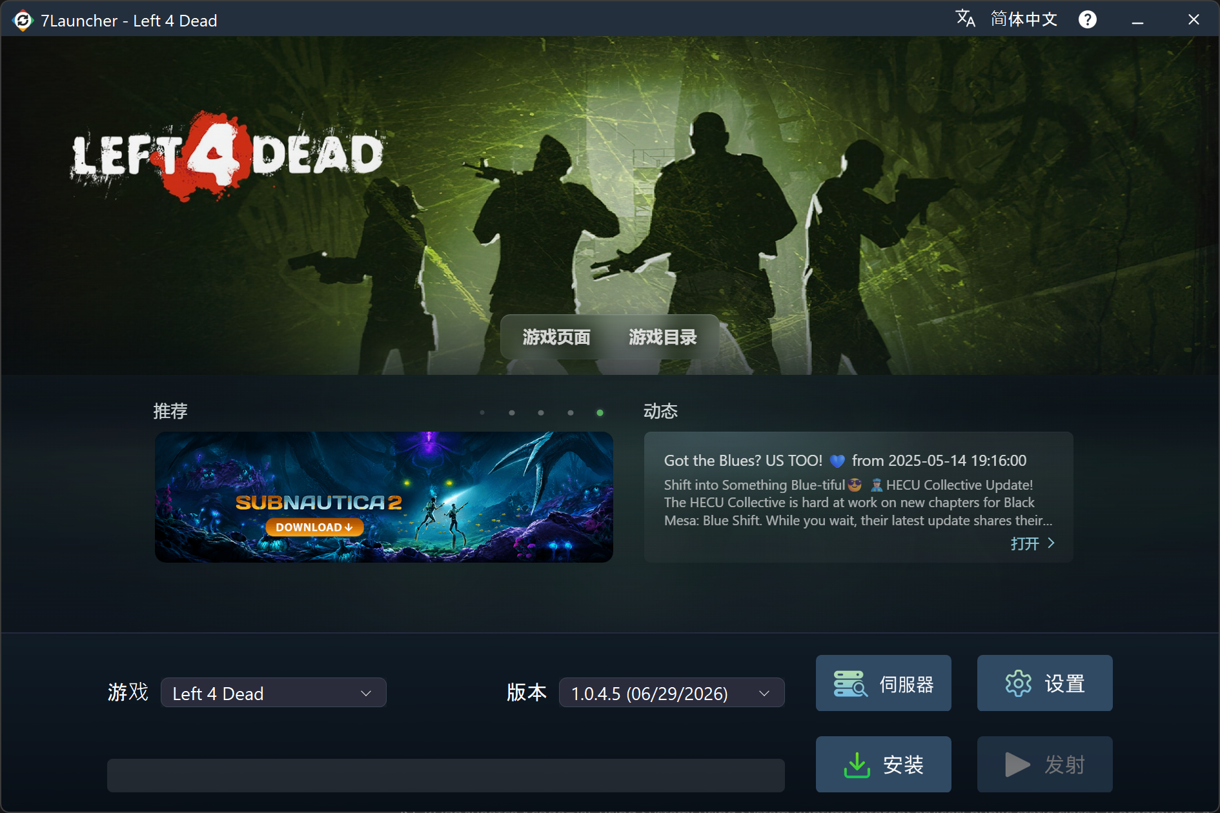
Task: Show the second recommendation slide dot
Action: tap(512, 413)
